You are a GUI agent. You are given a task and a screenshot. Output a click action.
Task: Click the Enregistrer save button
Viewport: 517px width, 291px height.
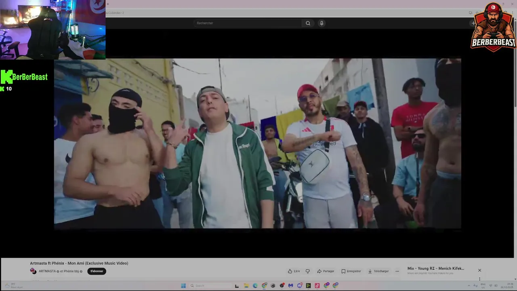click(351, 271)
